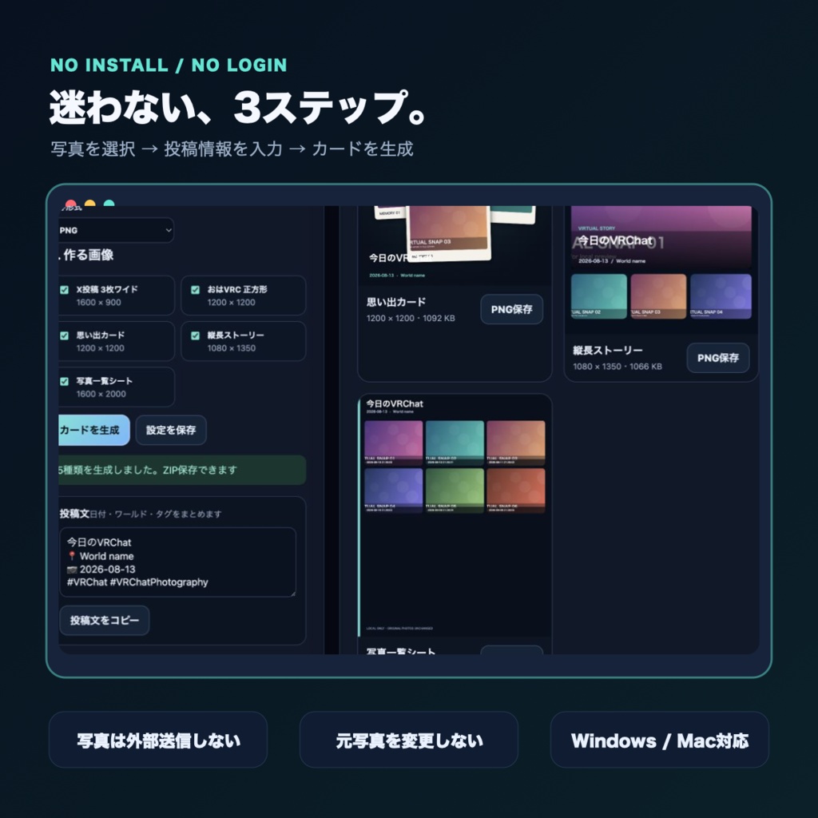This screenshot has width=818, height=818.
Task: Save the 思い出カード as PNG
Action: pyautogui.click(x=511, y=309)
